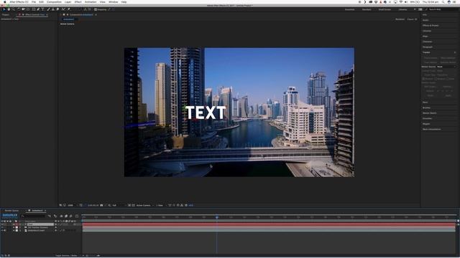The width and height of the screenshot is (460, 258).
Task: Select the Selection arrow tool
Action: click(x=4, y=9)
